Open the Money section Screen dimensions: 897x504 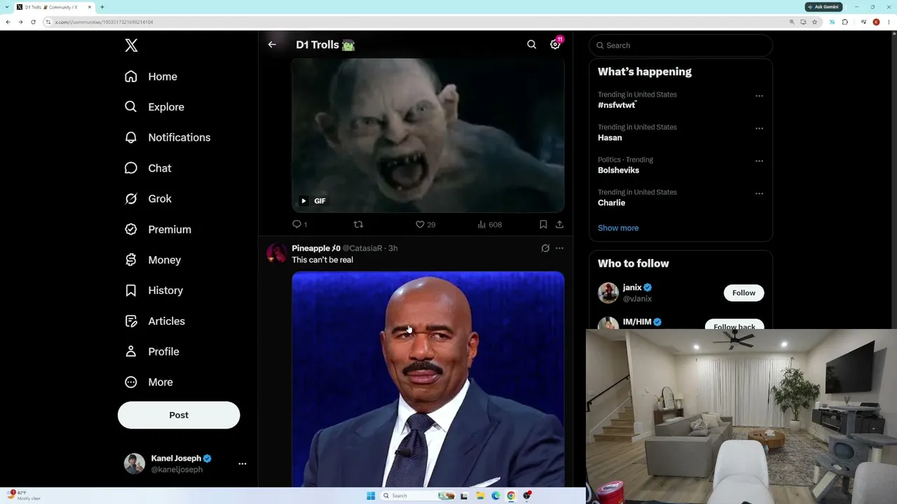coord(153,260)
